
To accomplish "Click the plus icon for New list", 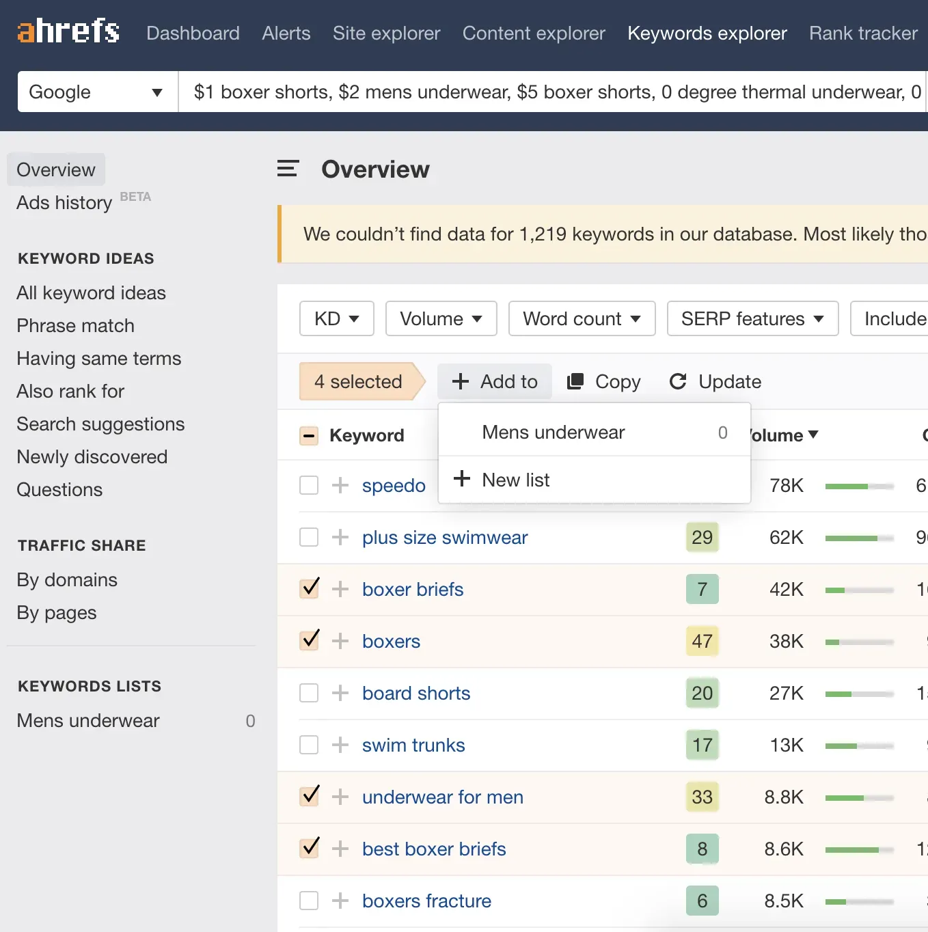I will coord(462,479).
